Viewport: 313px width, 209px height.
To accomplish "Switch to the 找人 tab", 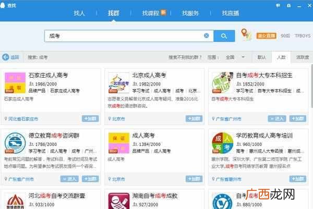I will 79,13.
